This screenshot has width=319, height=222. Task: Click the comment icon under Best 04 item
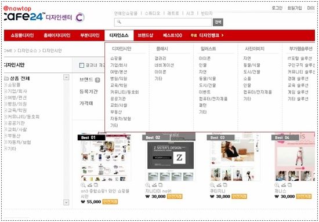click(x=289, y=185)
